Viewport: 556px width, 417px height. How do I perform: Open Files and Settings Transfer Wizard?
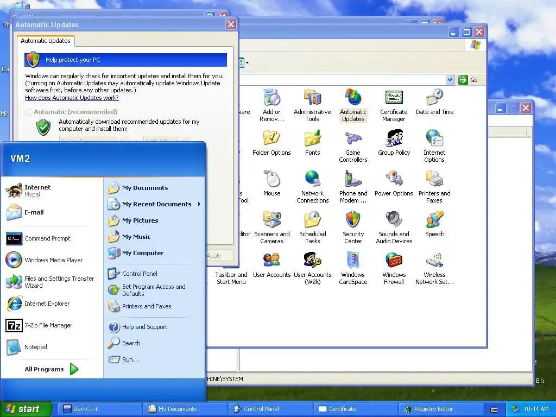[x=52, y=282]
